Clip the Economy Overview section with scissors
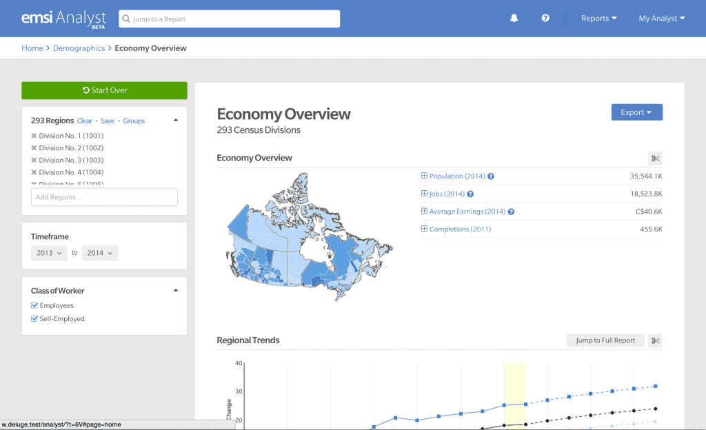 (x=655, y=158)
